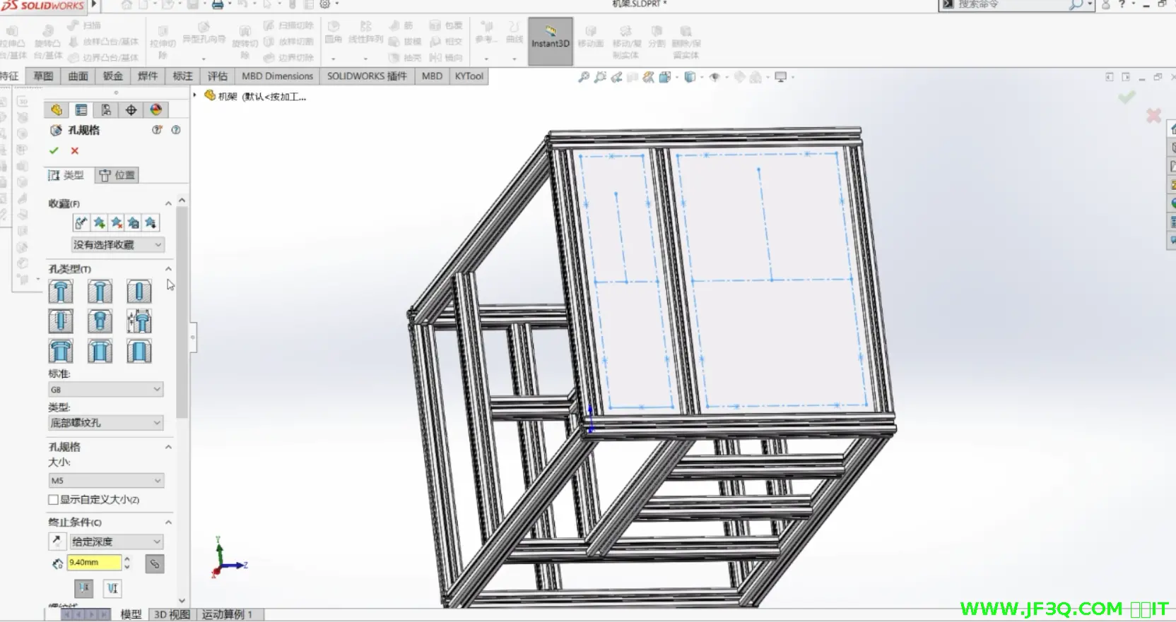
Task: Open the hole size M5 dropdown
Action: (x=105, y=481)
